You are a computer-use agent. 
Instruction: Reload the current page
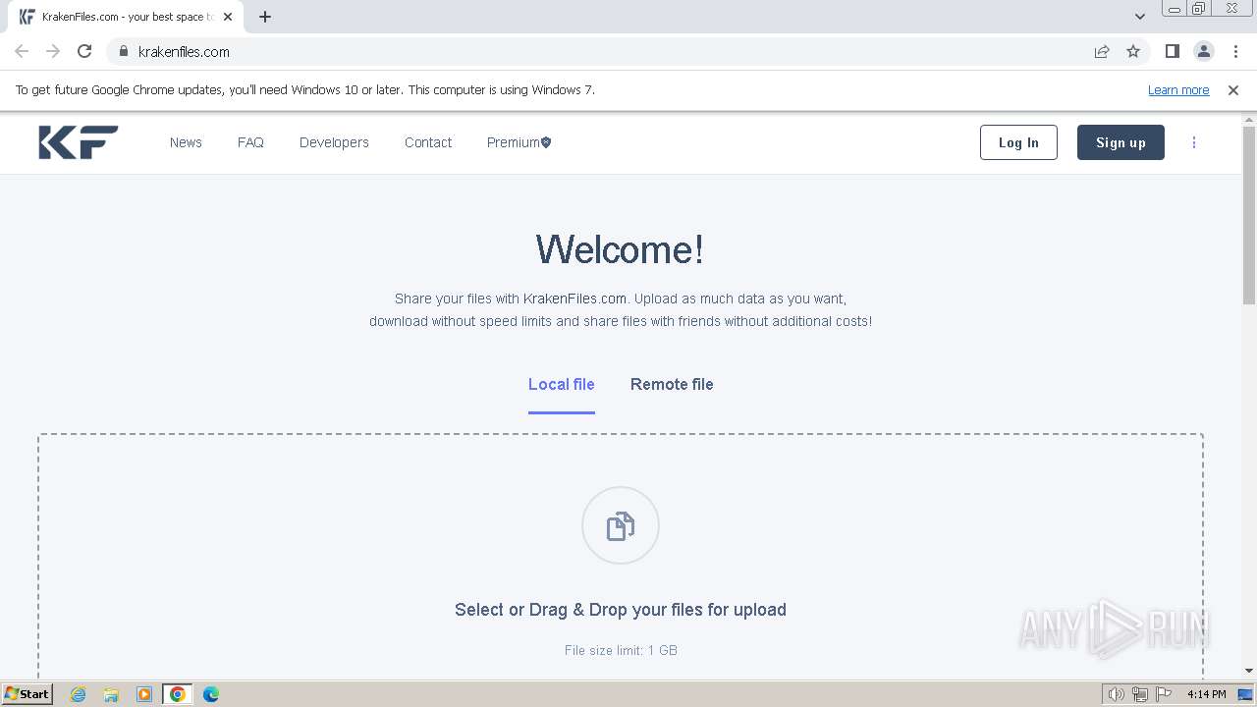tap(84, 51)
